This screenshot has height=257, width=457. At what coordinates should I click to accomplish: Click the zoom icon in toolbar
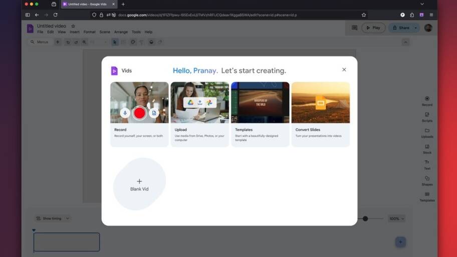coord(84,42)
